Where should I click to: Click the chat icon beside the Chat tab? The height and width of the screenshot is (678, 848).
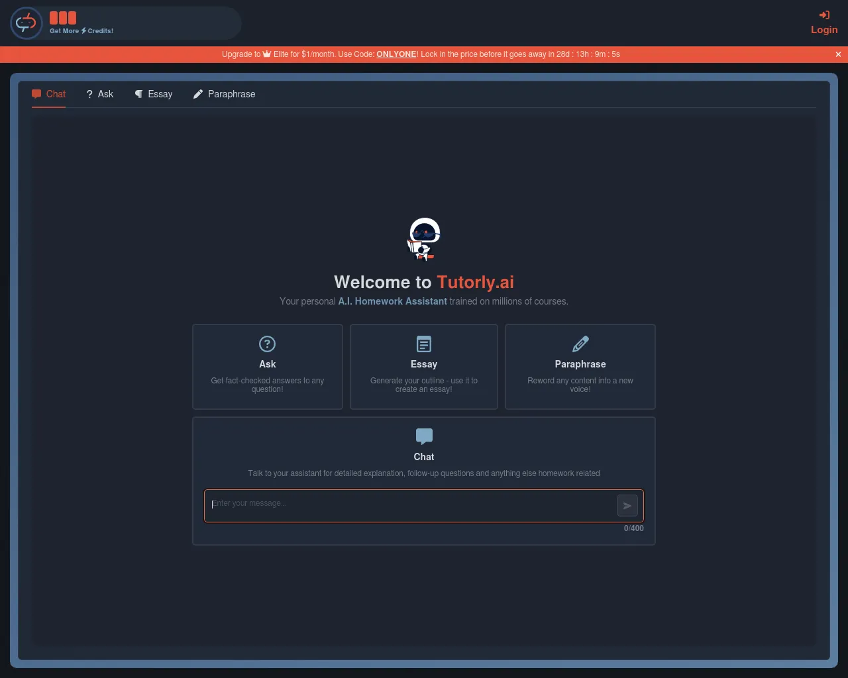click(36, 94)
